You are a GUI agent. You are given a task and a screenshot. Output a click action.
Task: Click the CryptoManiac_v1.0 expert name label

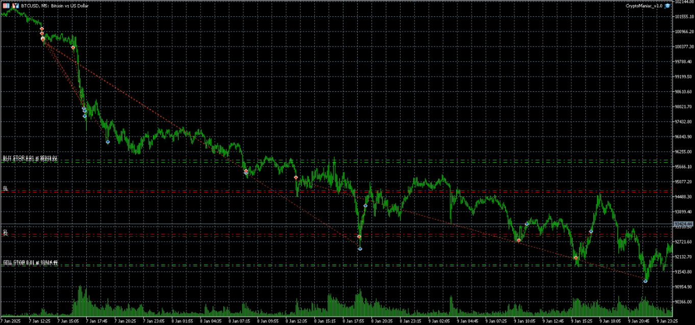click(x=644, y=6)
